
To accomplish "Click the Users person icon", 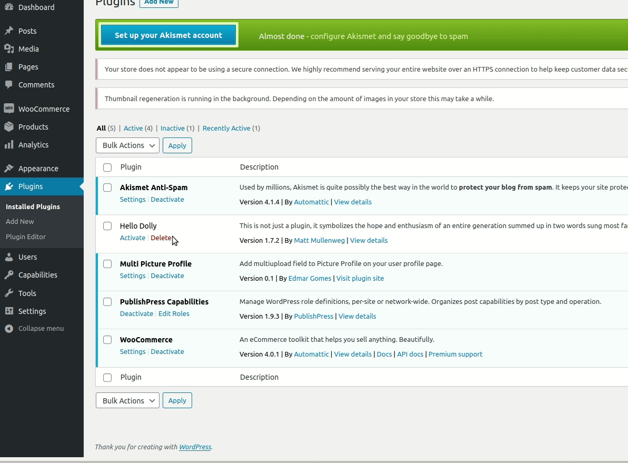I will 9,257.
